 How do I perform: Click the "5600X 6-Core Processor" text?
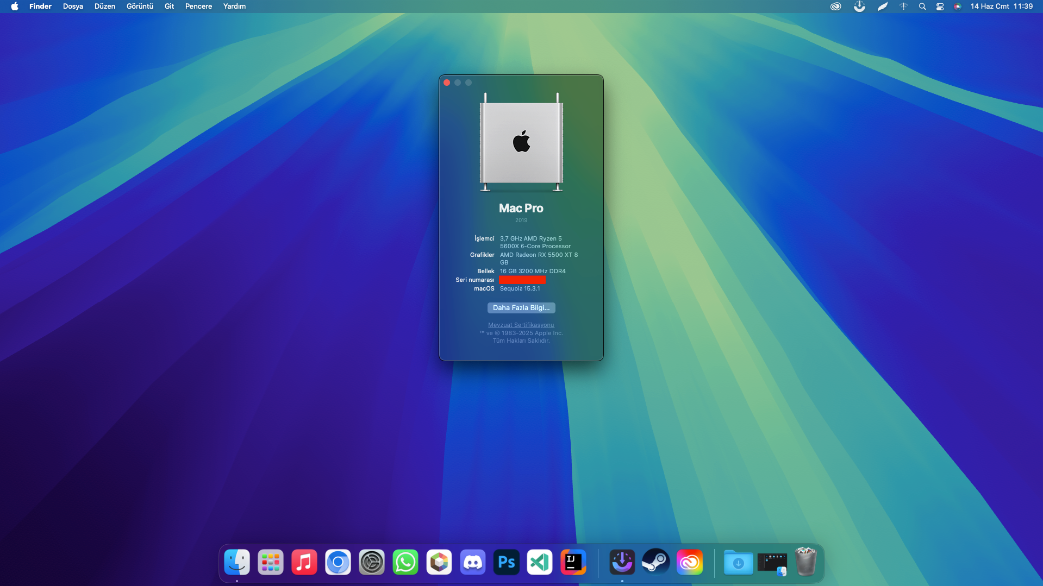(x=535, y=247)
